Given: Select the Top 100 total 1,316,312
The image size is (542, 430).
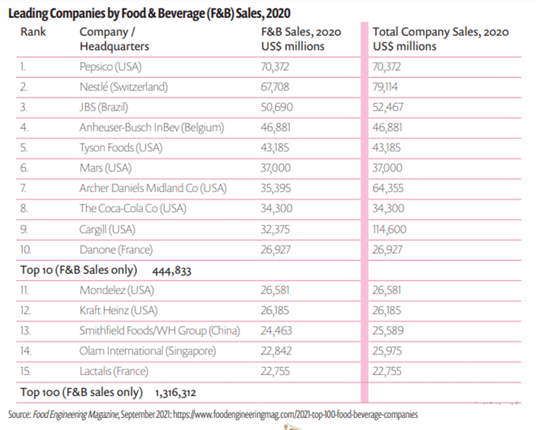Looking at the screenshot, I should (x=176, y=393).
